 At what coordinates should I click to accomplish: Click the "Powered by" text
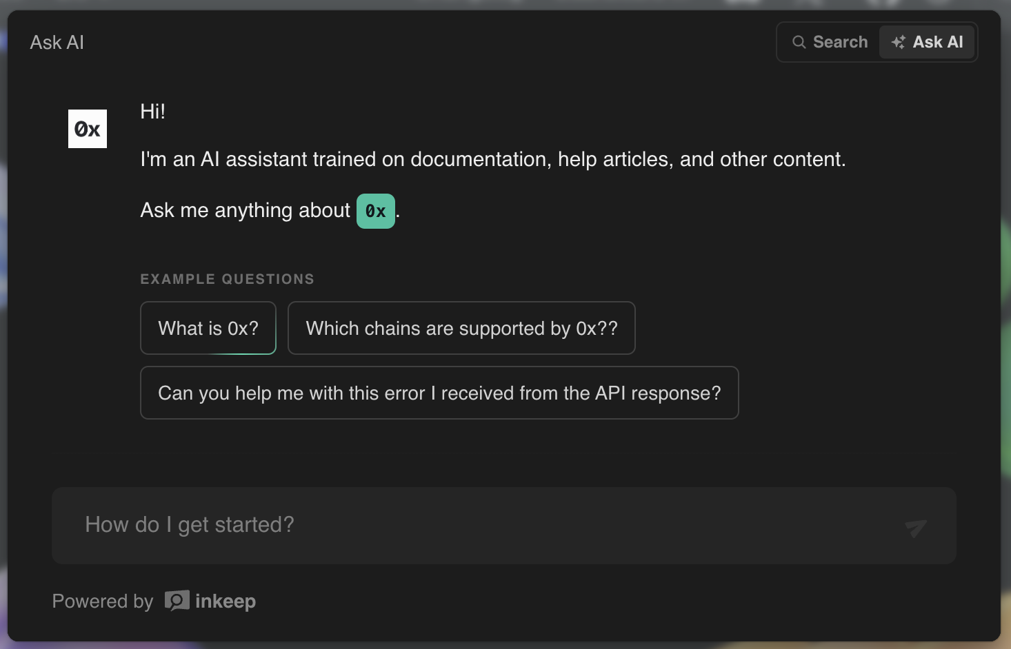point(103,601)
